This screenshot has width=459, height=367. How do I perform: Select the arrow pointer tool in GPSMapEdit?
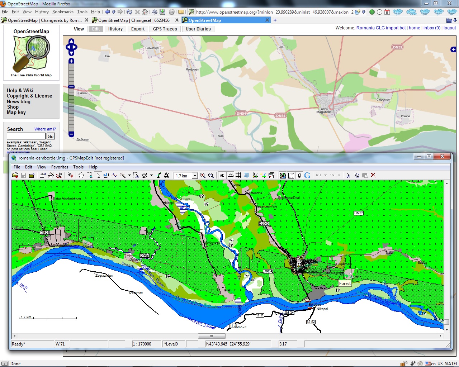coord(98,175)
